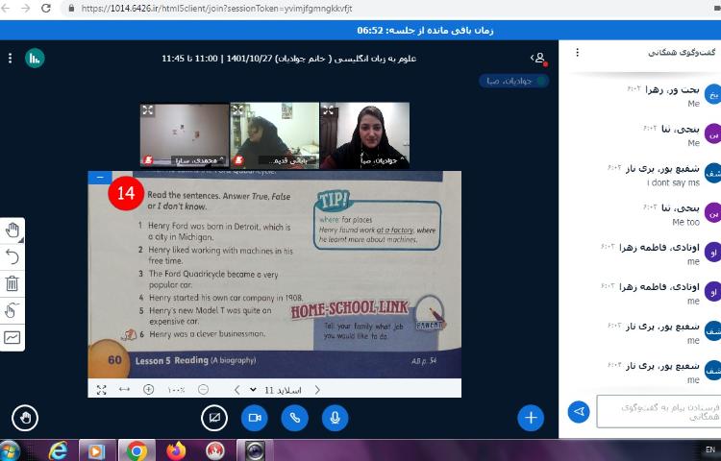Open Internet Explorer from the taskbar

point(58,450)
